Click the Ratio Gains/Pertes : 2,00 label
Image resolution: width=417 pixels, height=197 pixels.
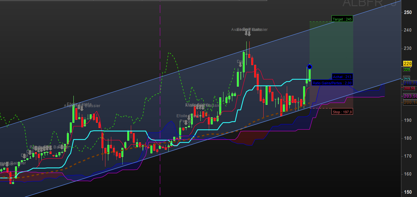pos(332,83)
